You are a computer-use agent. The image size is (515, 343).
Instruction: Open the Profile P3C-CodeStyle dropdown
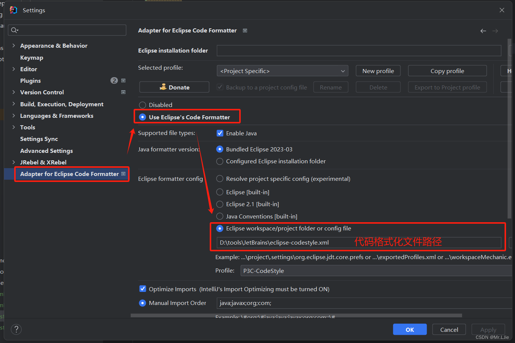[377, 271]
